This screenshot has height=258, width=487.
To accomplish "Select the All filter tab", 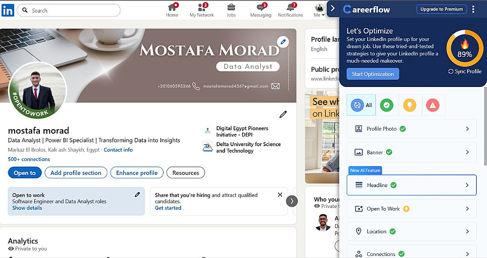I will (361, 105).
